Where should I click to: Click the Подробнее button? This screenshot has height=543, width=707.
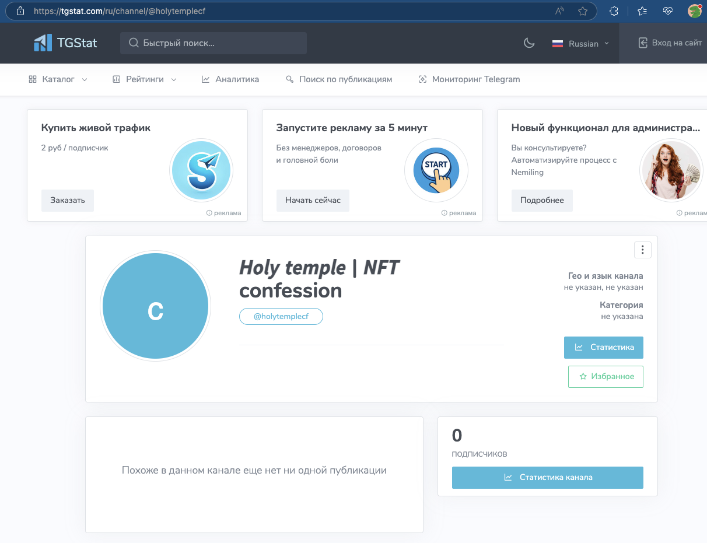[542, 200]
